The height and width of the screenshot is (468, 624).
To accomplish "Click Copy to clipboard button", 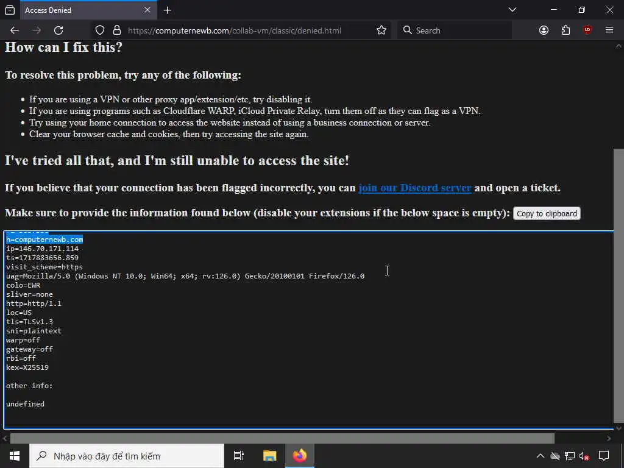I will [547, 214].
